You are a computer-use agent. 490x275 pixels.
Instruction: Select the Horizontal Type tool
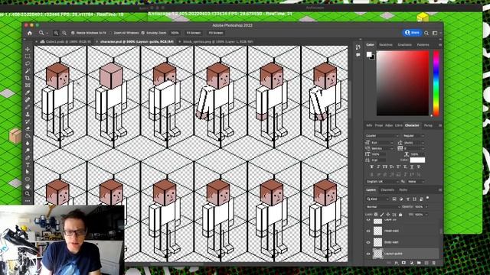click(x=28, y=165)
